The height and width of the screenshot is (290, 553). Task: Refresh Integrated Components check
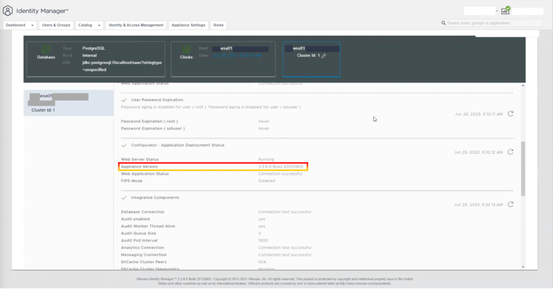coord(510,204)
